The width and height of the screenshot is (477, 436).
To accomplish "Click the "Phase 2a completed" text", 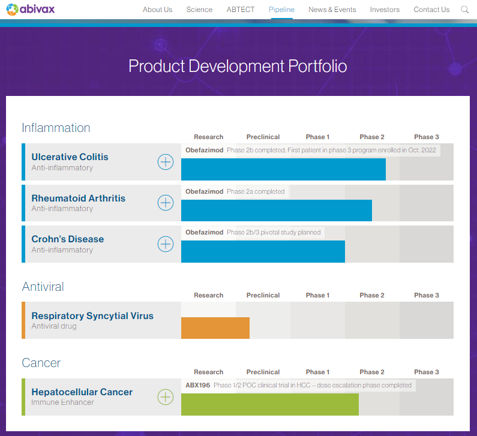I will (256, 191).
